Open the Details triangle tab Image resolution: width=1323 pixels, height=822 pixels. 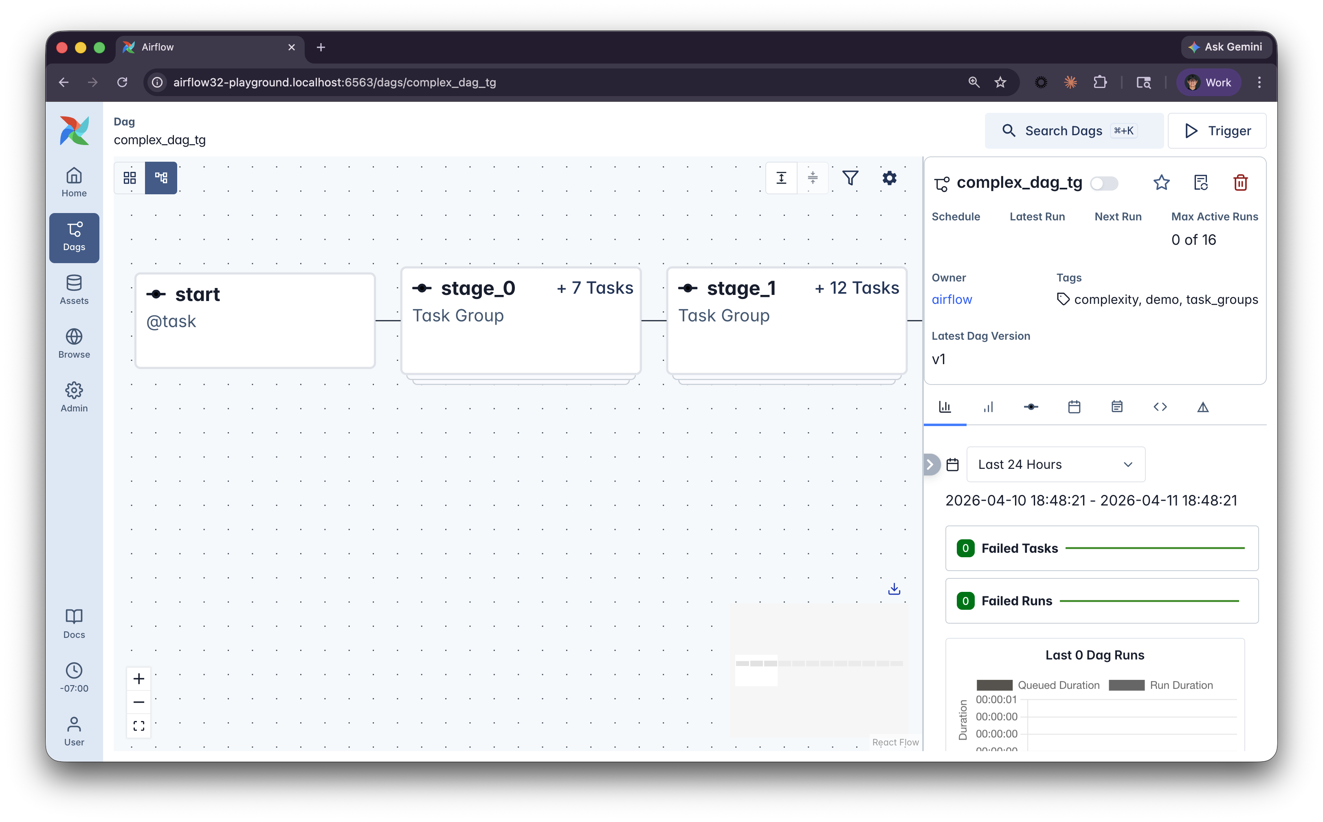click(1203, 407)
